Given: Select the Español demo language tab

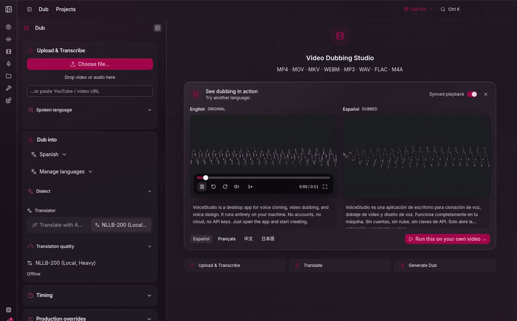Looking at the screenshot, I should coord(201,239).
